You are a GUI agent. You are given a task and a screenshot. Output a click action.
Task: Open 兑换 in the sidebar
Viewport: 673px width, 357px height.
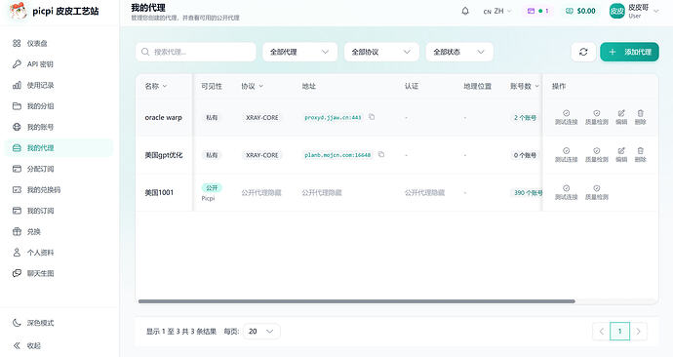pyautogui.click(x=59, y=232)
